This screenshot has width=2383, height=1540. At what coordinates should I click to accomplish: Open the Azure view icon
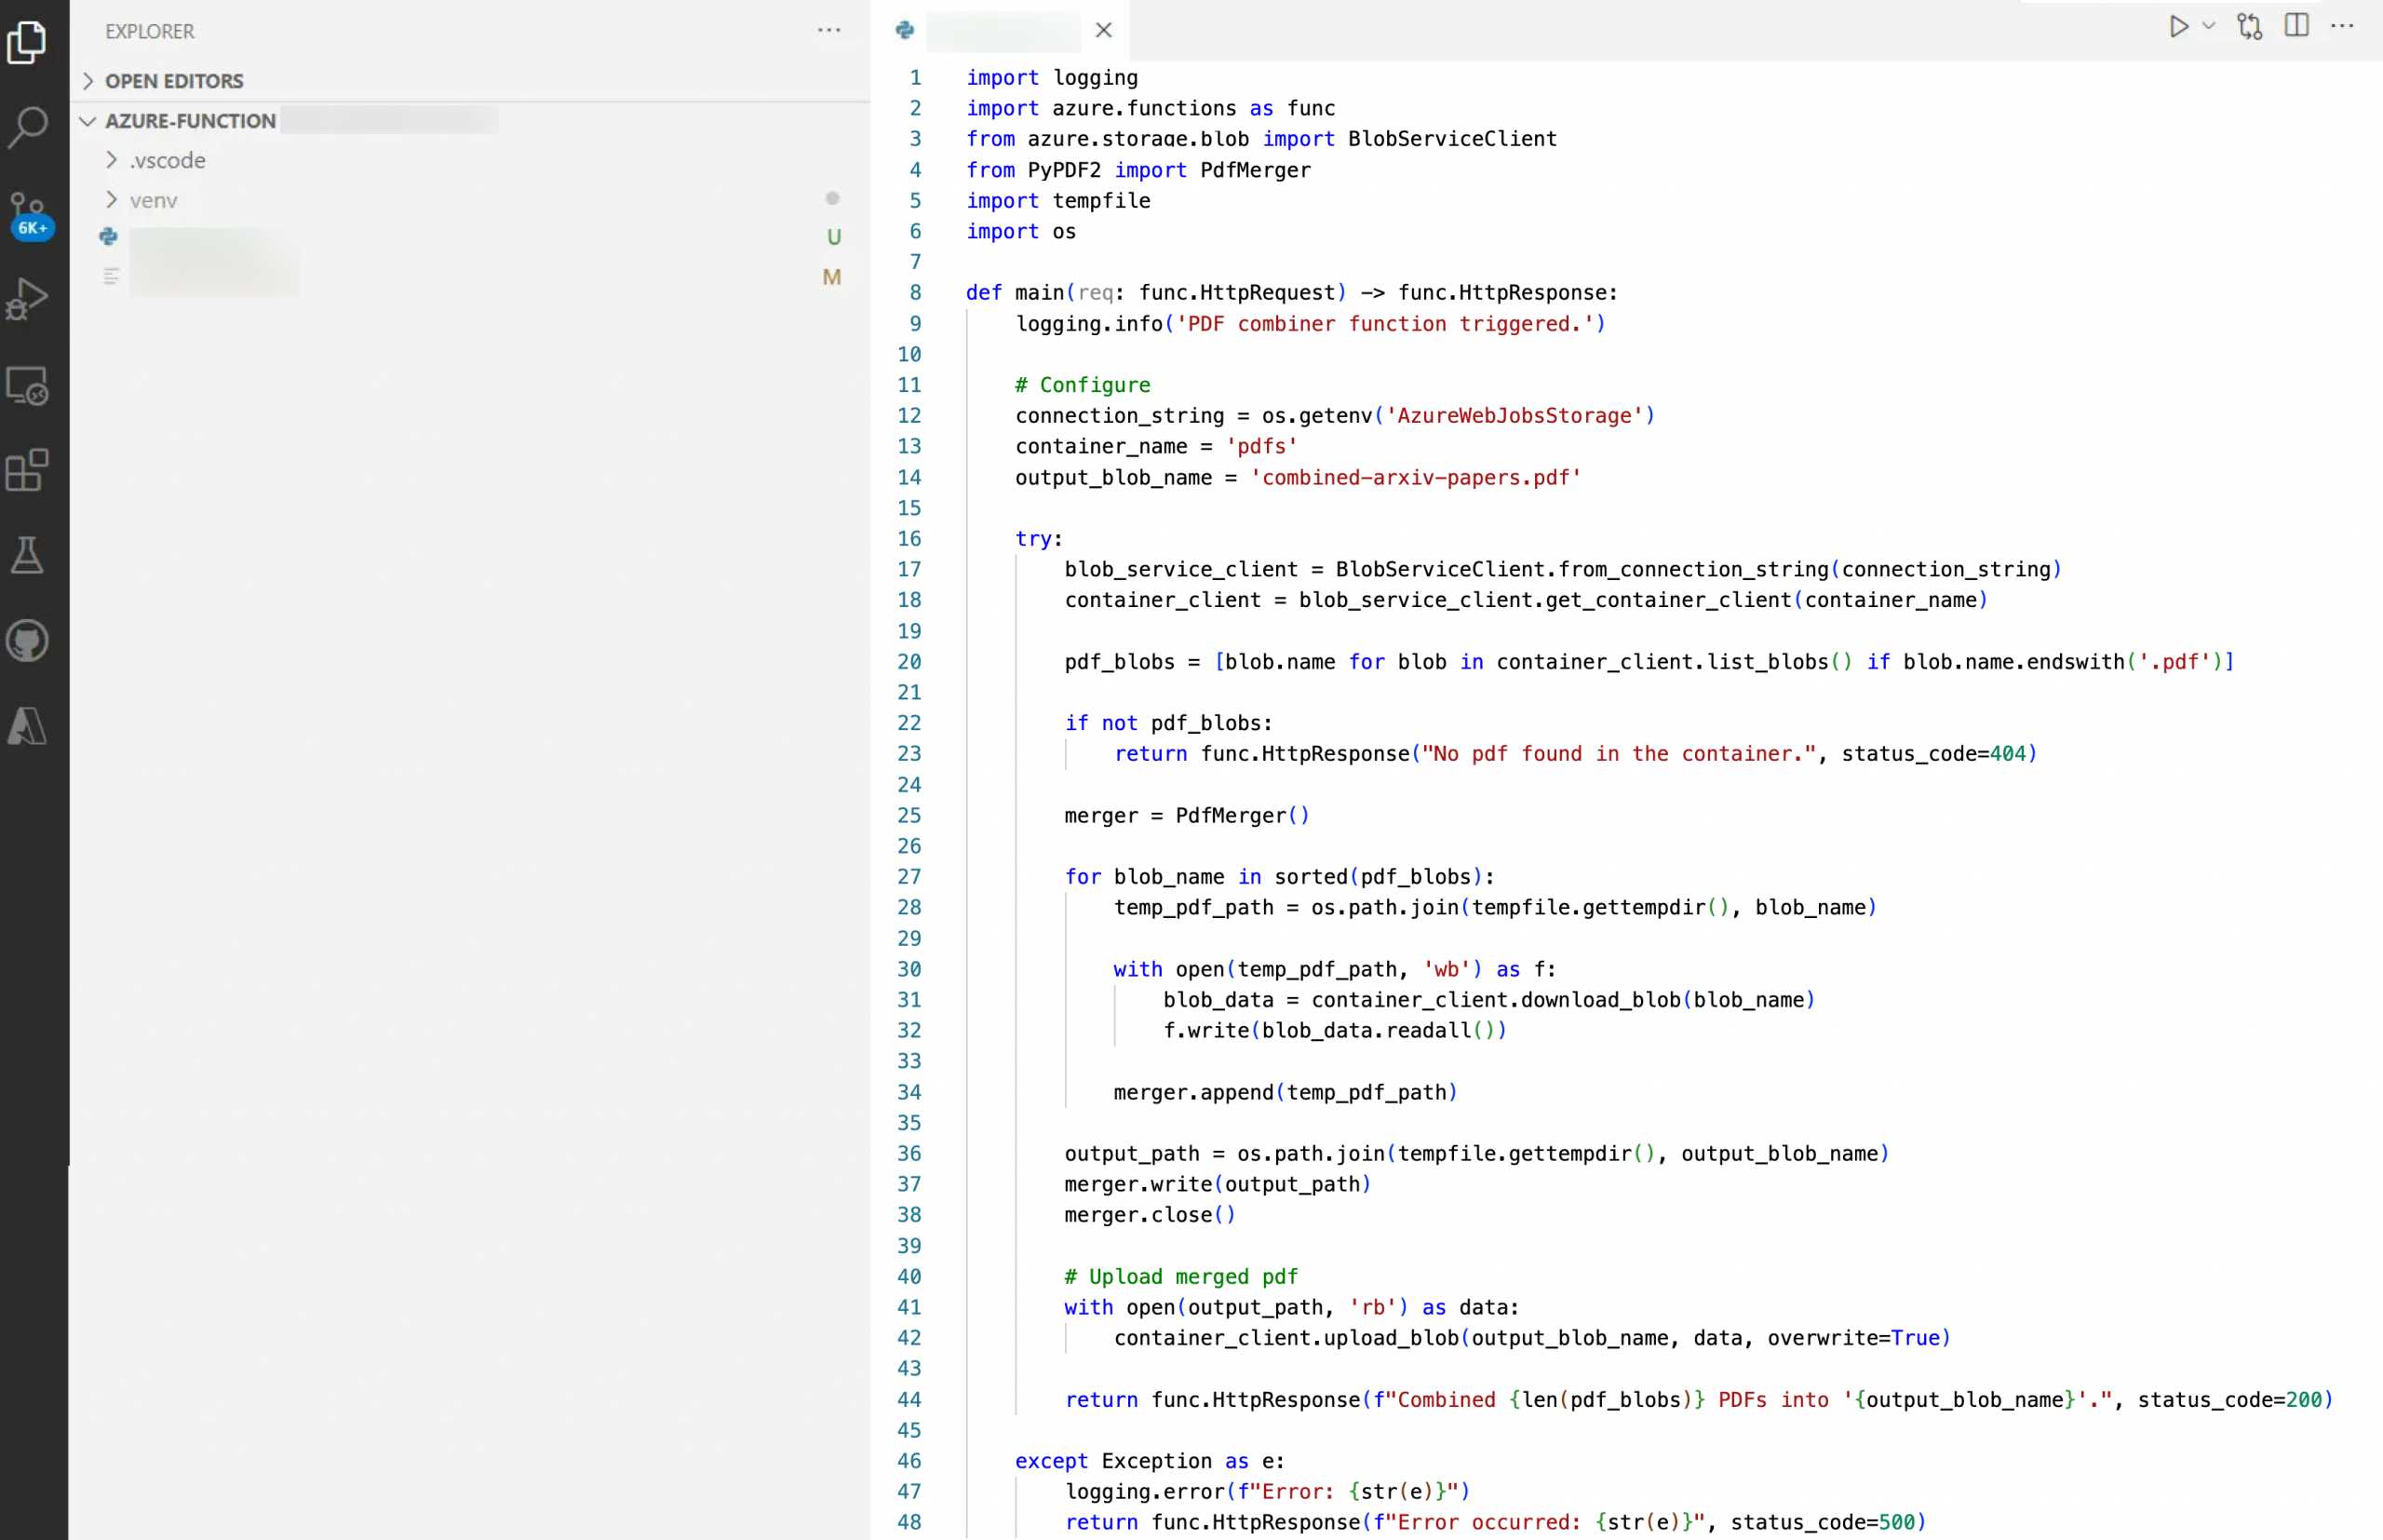pos(27,726)
